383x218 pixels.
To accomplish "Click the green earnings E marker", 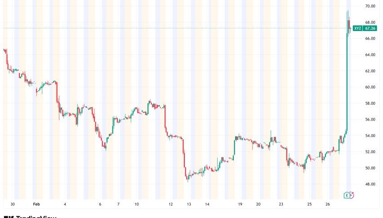I will pyautogui.click(x=347, y=195).
